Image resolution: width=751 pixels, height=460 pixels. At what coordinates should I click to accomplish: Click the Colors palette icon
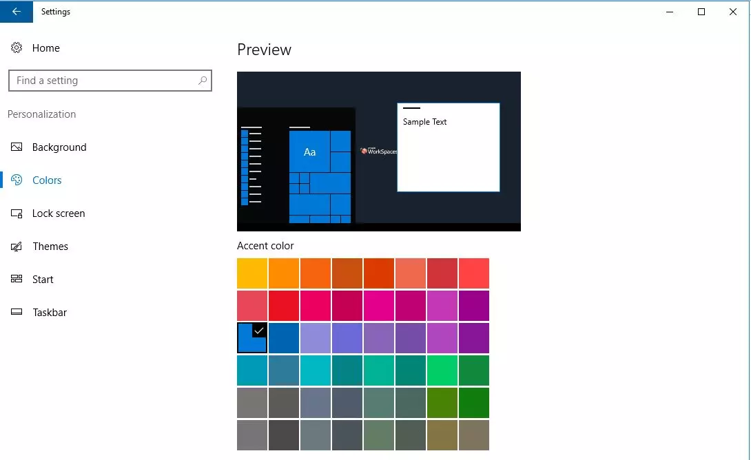click(17, 180)
